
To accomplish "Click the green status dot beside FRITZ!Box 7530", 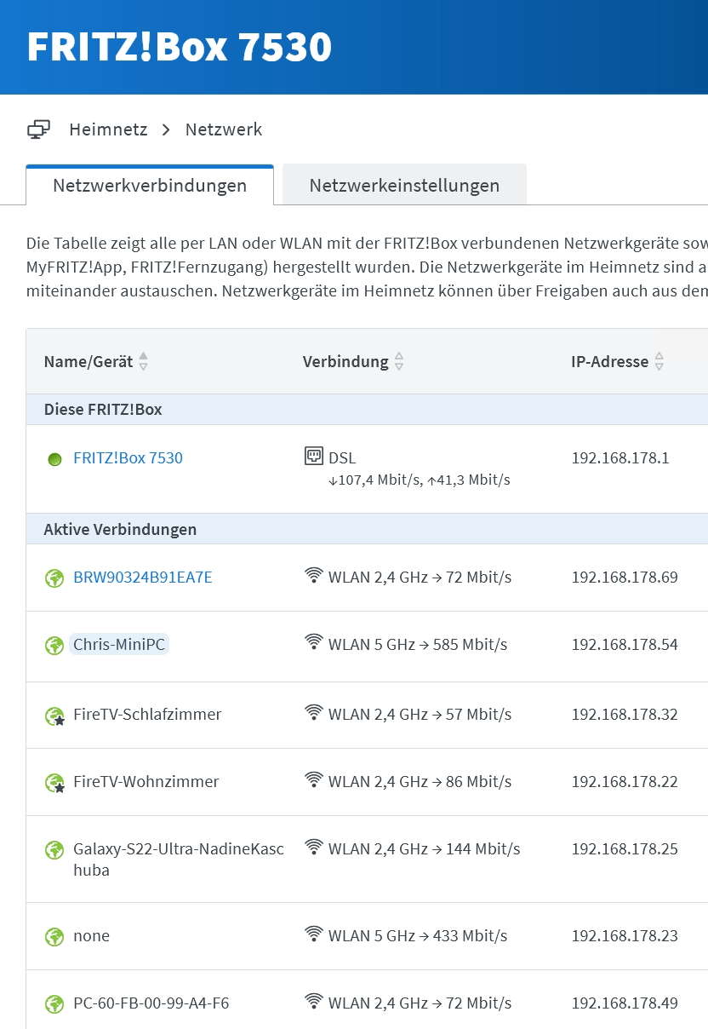I will (55, 459).
